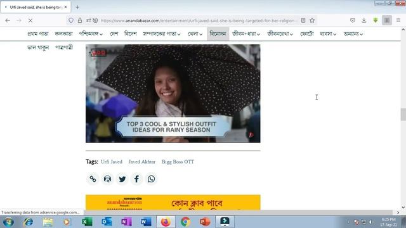Open Firefox application menu
Screen dimensions: 406x228
[x=398, y=20]
